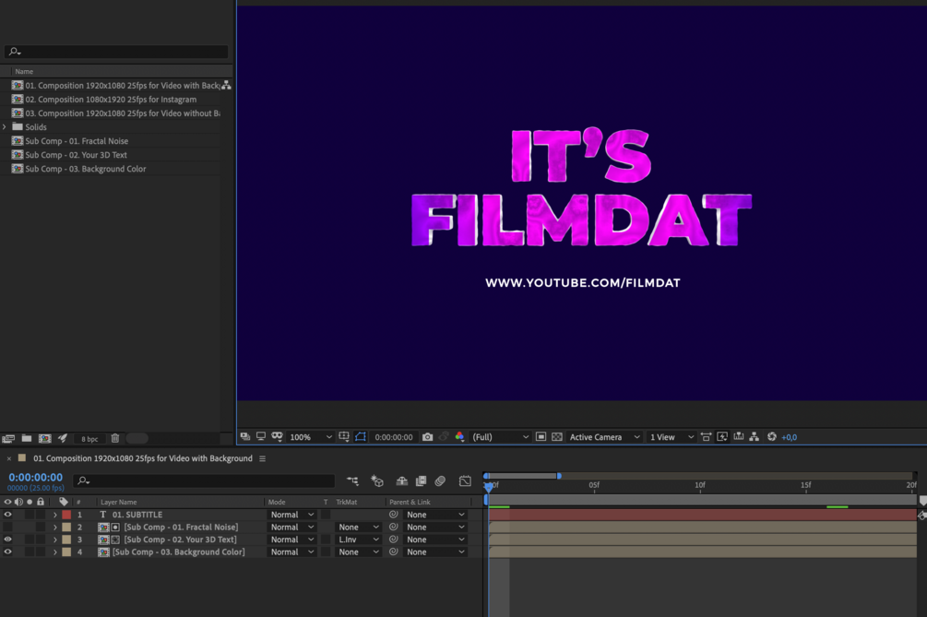Viewport: 927px width, 617px height.
Task: Click the 0:00:00:00 current time display in timeline
Action: click(x=35, y=477)
